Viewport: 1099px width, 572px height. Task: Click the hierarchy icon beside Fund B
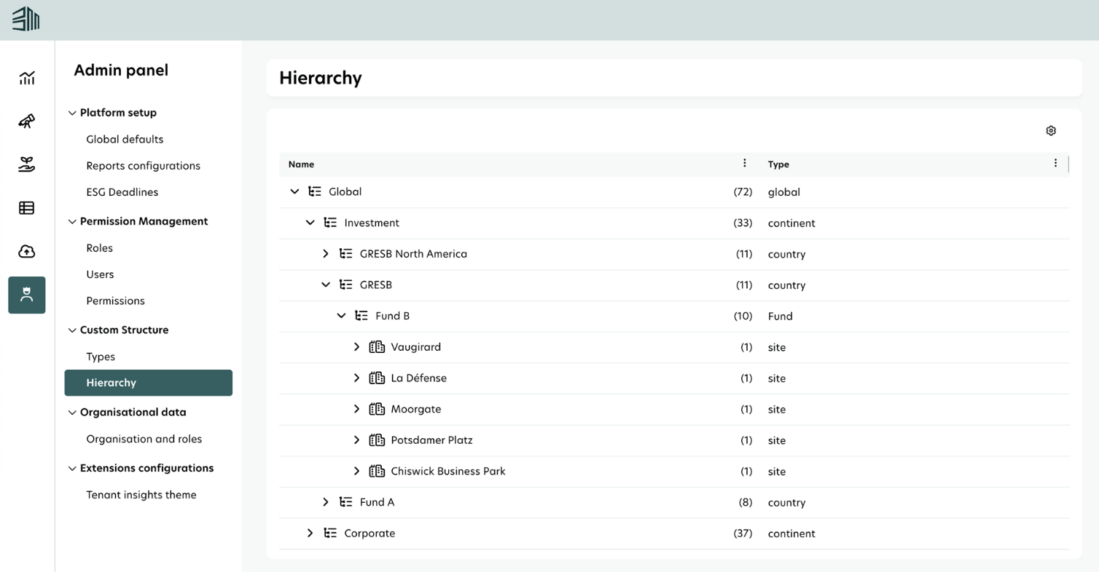(361, 316)
